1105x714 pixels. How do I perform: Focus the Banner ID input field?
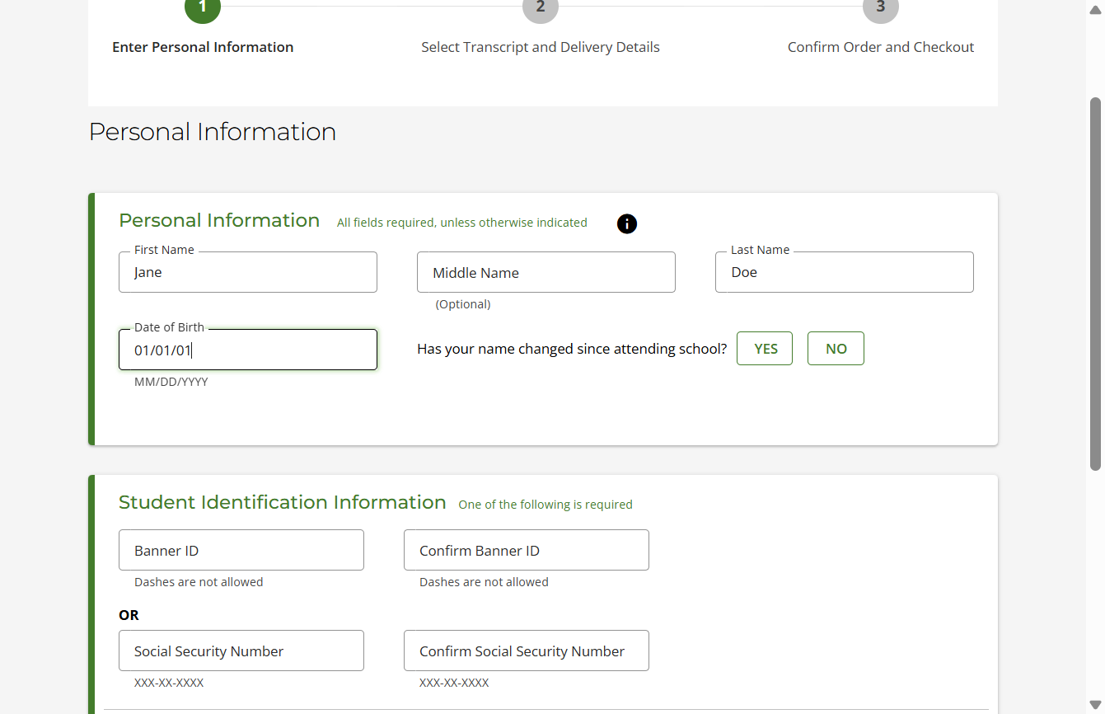click(241, 550)
